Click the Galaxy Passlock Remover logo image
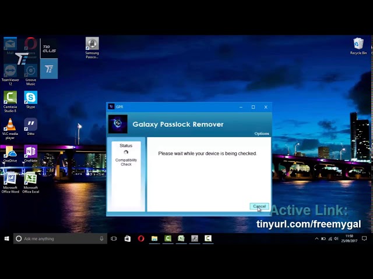Viewport: 373px width, 279px height. pos(118,124)
